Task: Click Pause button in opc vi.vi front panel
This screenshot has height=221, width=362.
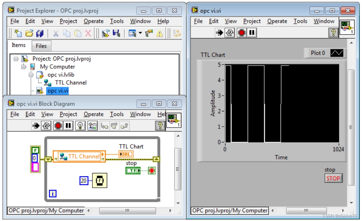Action: pyautogui.click(x=252, y=33)
